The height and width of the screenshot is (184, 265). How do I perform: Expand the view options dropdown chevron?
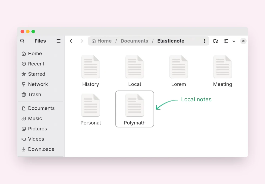(x=234, y=41)
